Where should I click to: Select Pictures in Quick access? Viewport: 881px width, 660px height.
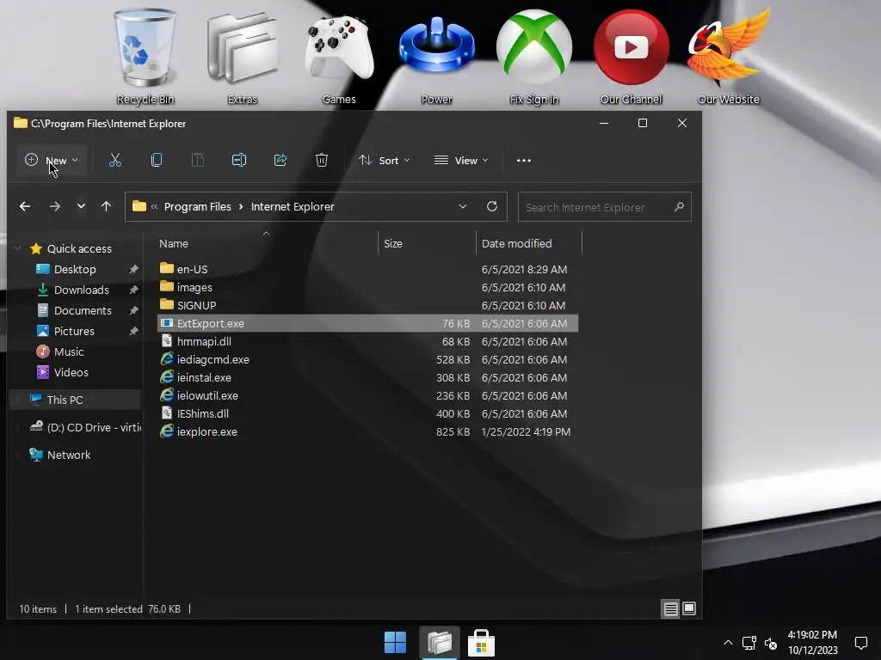pos(75,331)
